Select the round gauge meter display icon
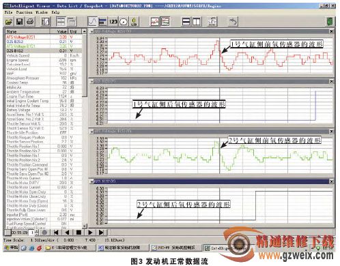 click(x=124, y=22)
